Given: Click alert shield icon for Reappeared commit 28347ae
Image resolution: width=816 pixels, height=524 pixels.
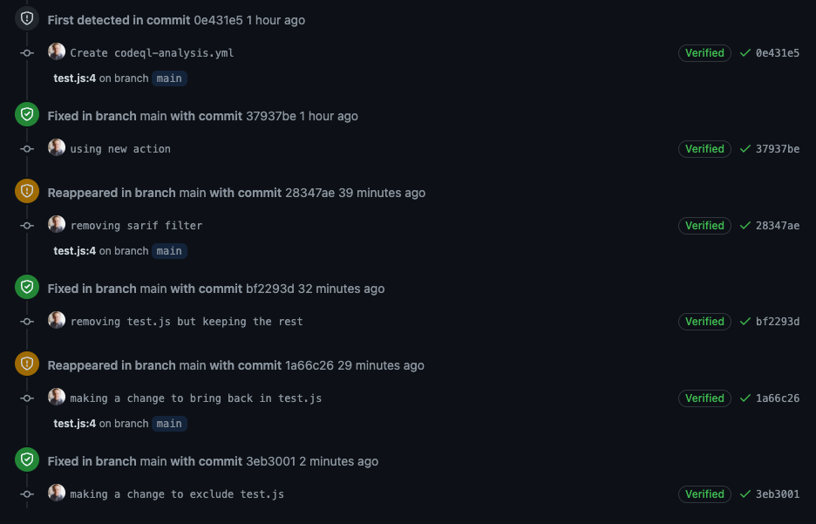Looking at the screenshot, I should click(x=27, y=191).
